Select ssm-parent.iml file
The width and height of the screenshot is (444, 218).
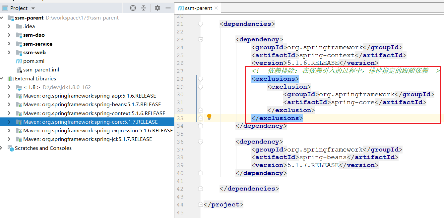click(41, 70)
